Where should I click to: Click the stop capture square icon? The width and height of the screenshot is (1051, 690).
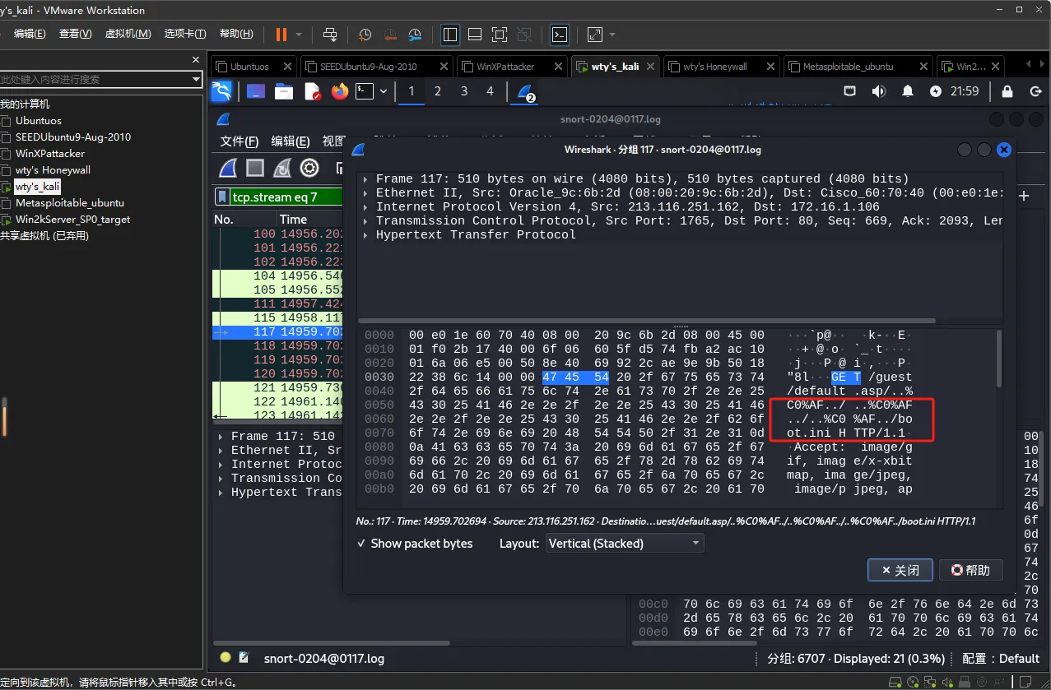[255, 168]
